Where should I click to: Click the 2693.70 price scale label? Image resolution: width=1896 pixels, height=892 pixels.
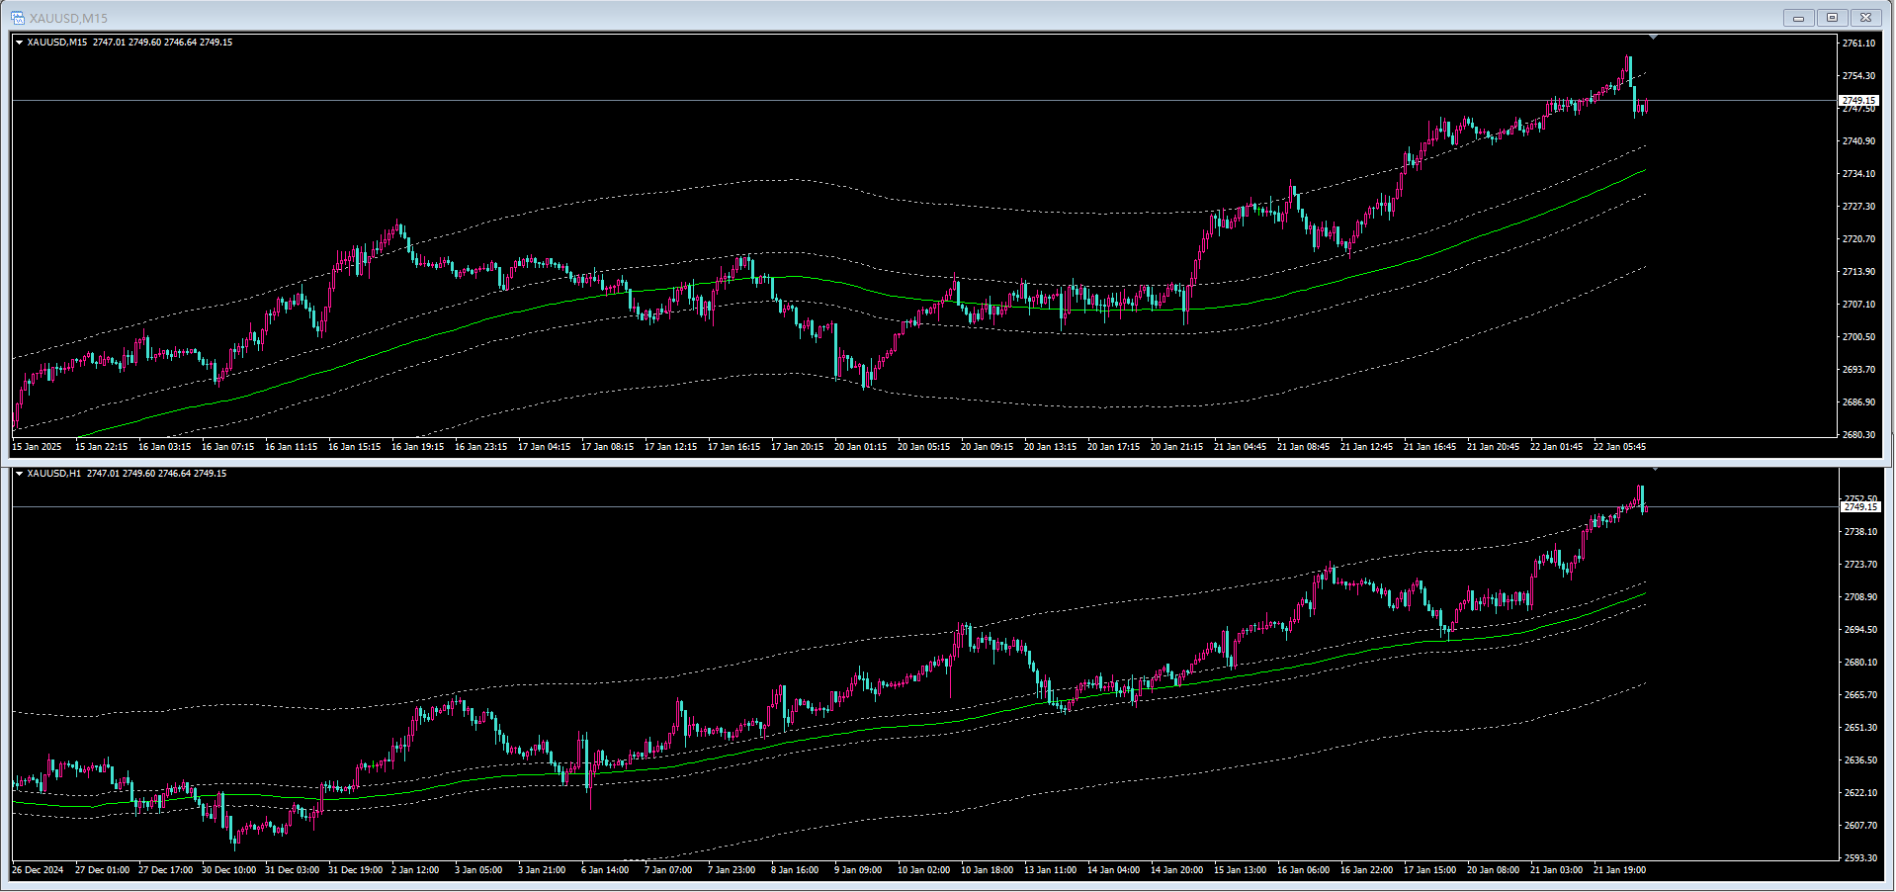pos(1858,370)
